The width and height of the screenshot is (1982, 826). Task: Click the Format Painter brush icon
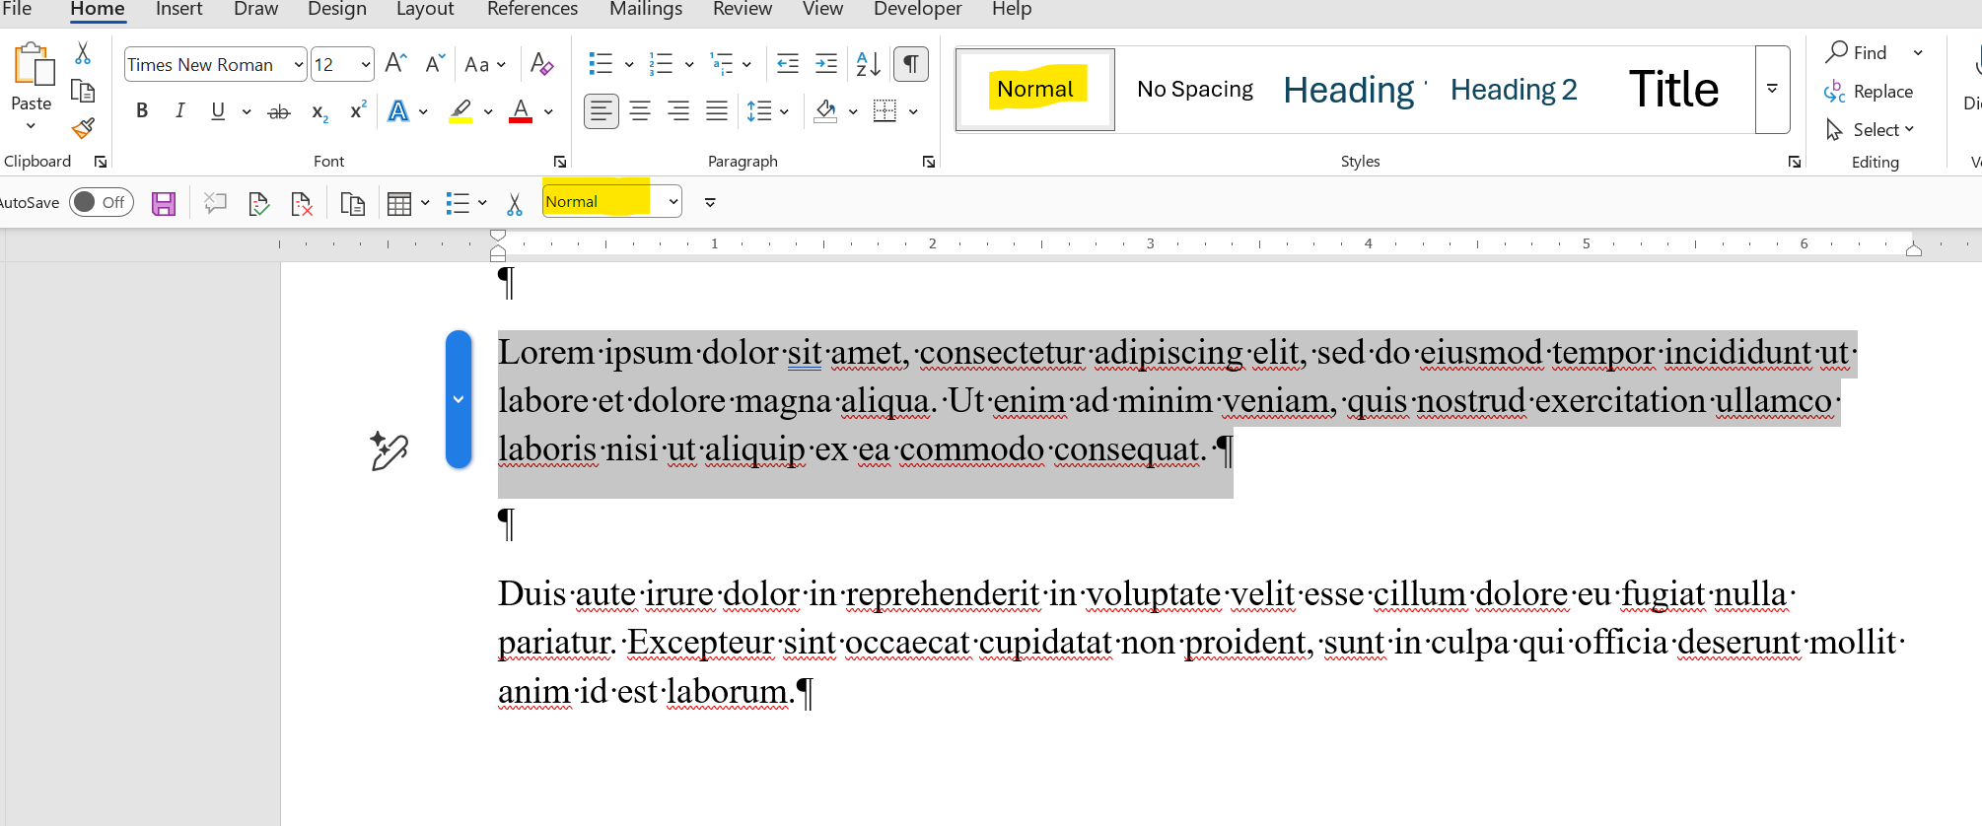click(x=84, y=129)
